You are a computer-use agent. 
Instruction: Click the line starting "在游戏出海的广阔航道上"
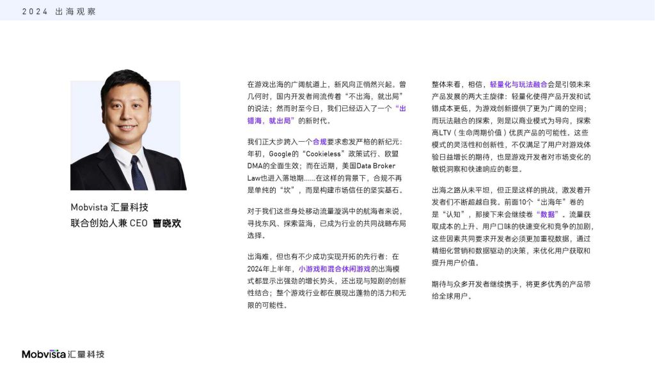(327, 84)
